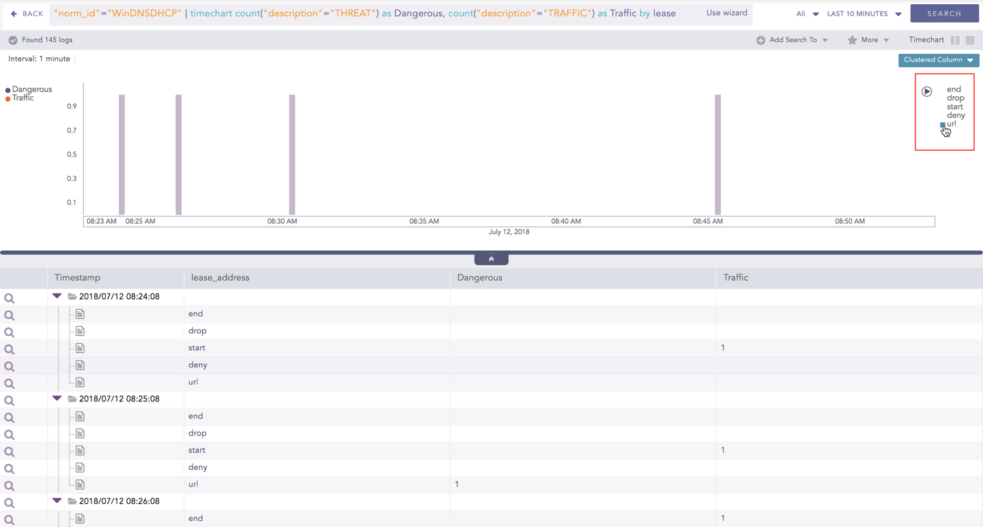Click the Use wizard link

[726, 13]
